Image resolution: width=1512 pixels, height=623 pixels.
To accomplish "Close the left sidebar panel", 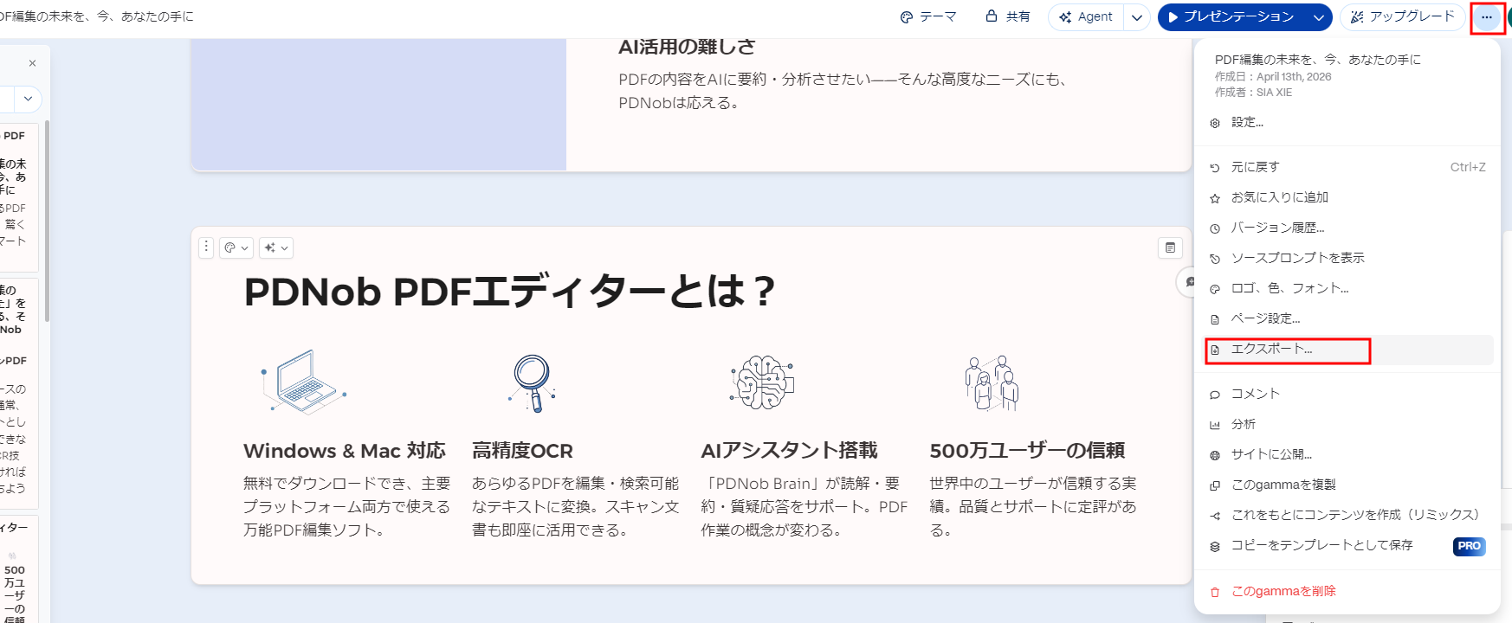I will coord(32,63).
